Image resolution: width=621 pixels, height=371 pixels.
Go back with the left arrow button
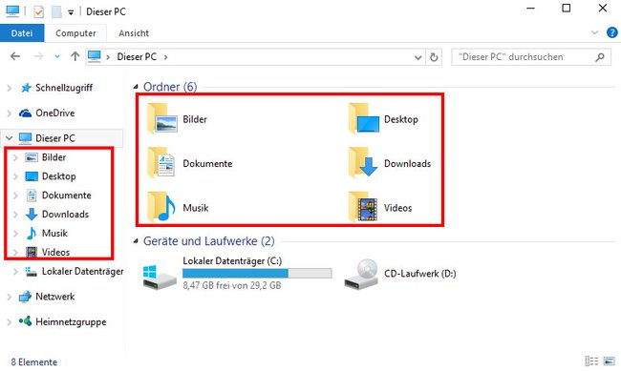[15, 56]
